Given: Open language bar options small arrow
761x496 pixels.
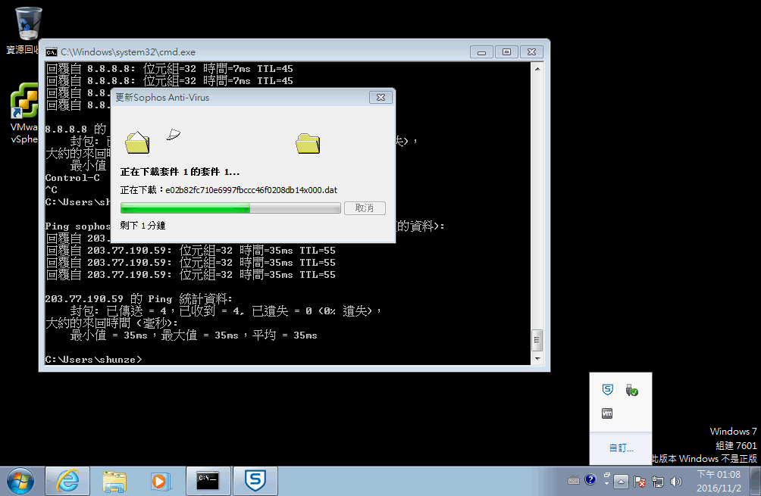Looking at the screenshot, I should pos(606,483).
